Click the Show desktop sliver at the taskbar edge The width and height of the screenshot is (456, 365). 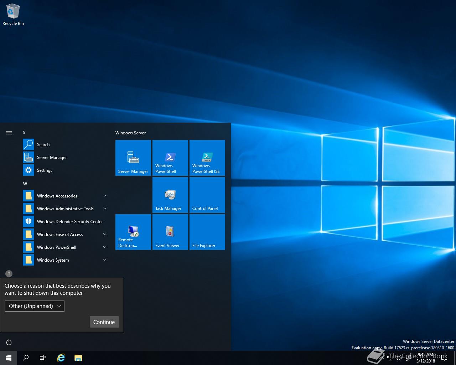(455, 358)
